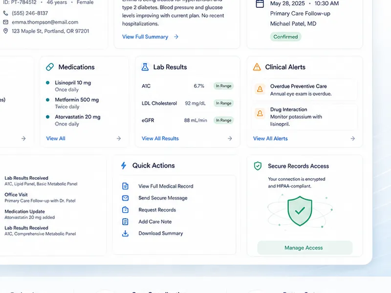Screen dimensions: 391x293
Task: Click the In Range badge for LDL Cholesterol
Action: (224, 103)
